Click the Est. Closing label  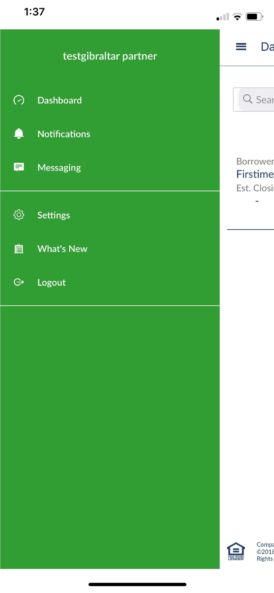coord(255,188)
